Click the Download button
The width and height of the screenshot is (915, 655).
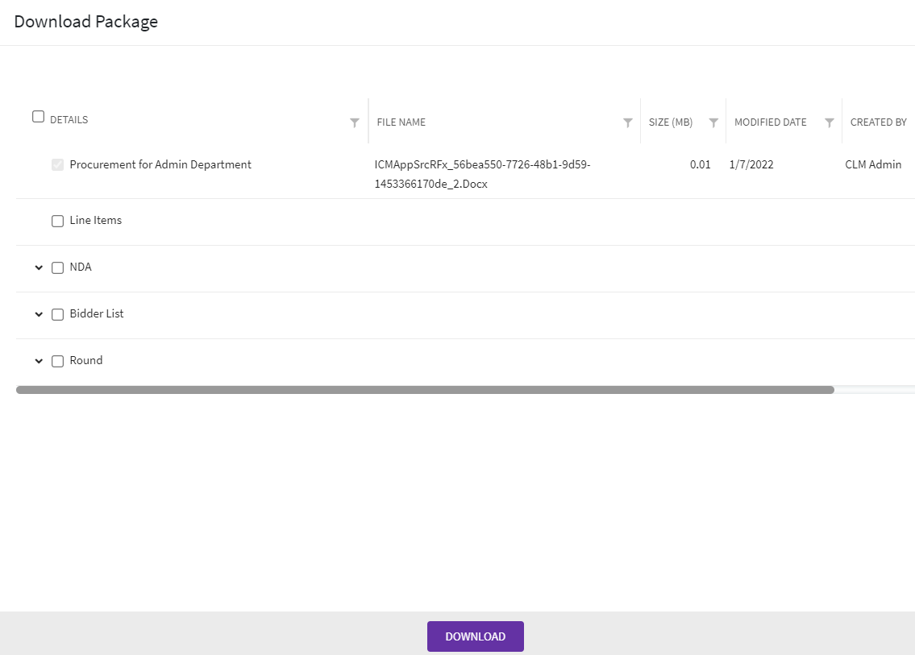click(x=475, y=636)
